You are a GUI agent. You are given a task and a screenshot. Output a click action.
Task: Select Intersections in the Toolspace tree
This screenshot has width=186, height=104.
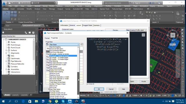click(x=15, y=72)
